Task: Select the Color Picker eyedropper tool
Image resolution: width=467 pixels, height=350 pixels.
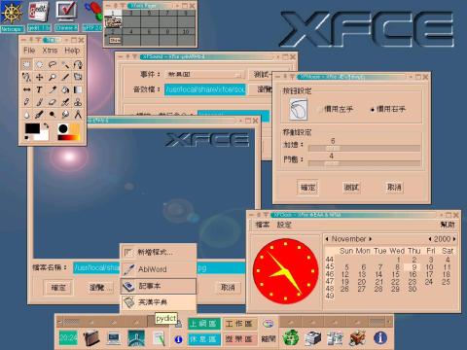Action: [x=53, y=89]
